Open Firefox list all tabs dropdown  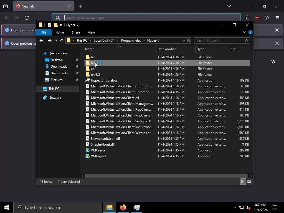[x=229, y=6]
